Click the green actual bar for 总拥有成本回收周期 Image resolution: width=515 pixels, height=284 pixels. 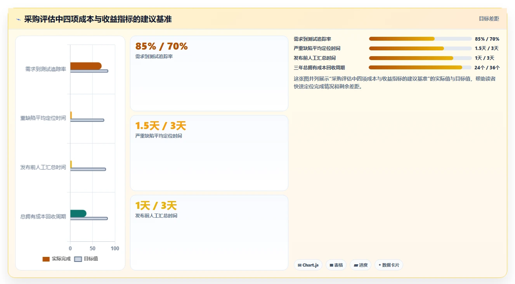point(78,213)
